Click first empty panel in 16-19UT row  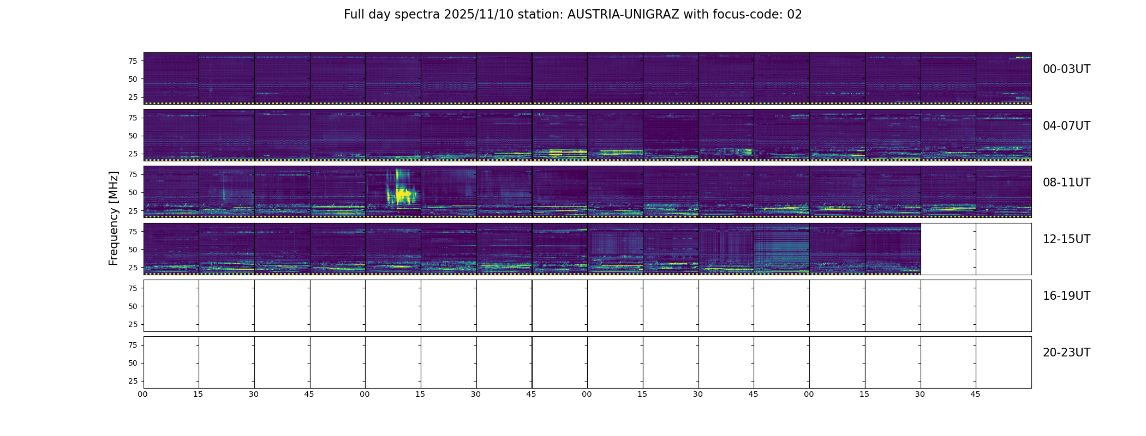point(171,306)
